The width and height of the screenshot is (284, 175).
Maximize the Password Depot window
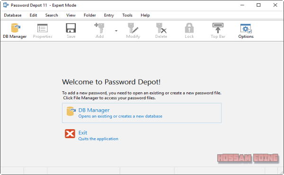tap(258, 5)
